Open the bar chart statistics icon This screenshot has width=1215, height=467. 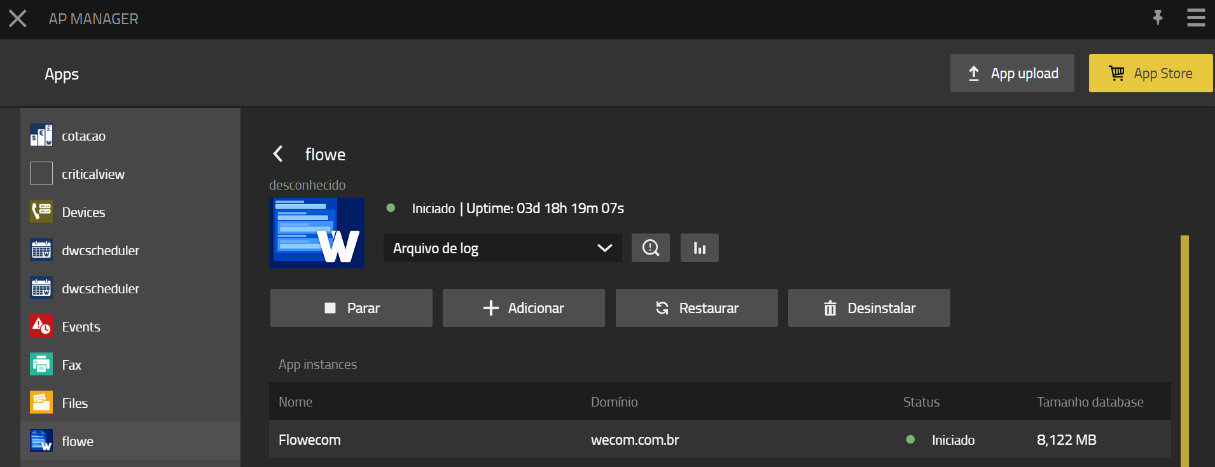point(699,247)
